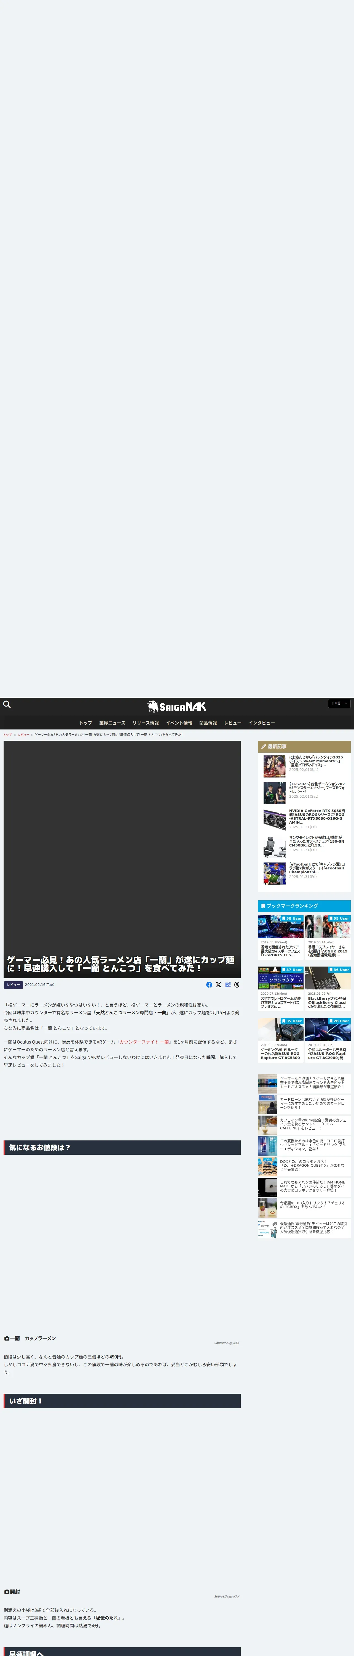Open the search magnifier icon
Image resolution: width=354 pixels, height=1656 pixels.
click(7, 704)
